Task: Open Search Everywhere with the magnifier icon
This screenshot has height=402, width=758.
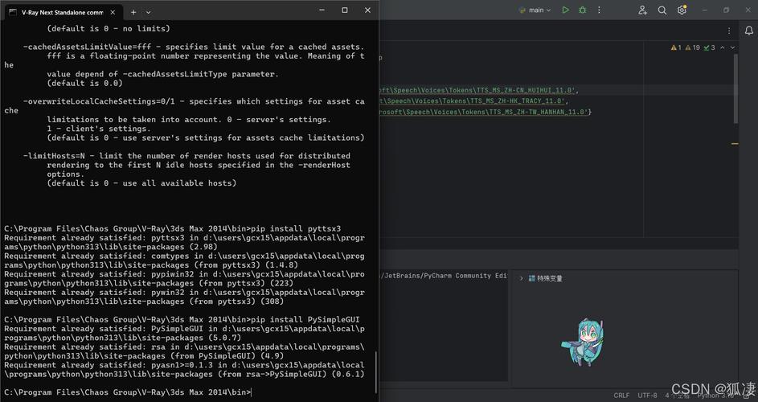Action: (x=662, y=10)
